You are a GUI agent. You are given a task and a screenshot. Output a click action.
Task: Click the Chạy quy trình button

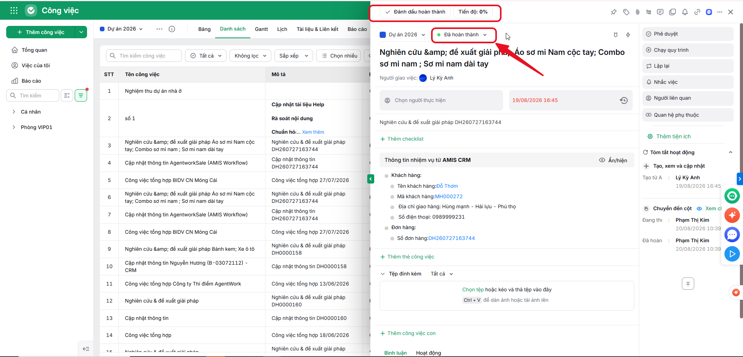688,50
